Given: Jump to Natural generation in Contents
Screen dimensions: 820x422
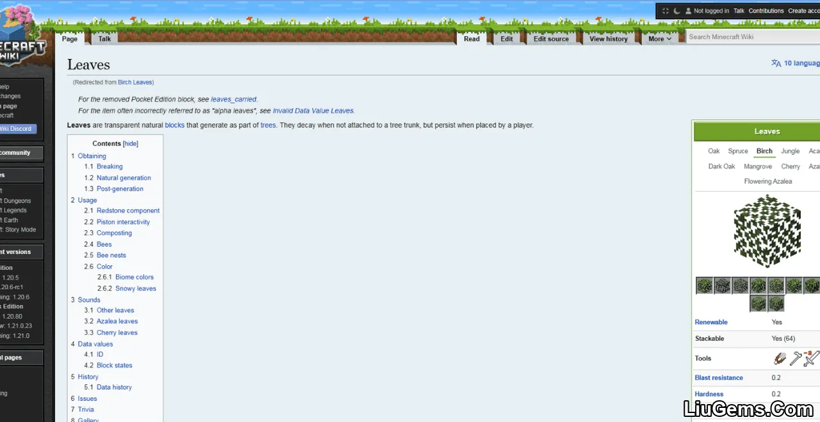Looking at the screenshot, I should coord(124,178).
